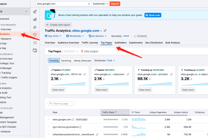208x138 pixels.
Task: Click the Book now button
Action: pos(153,15)
